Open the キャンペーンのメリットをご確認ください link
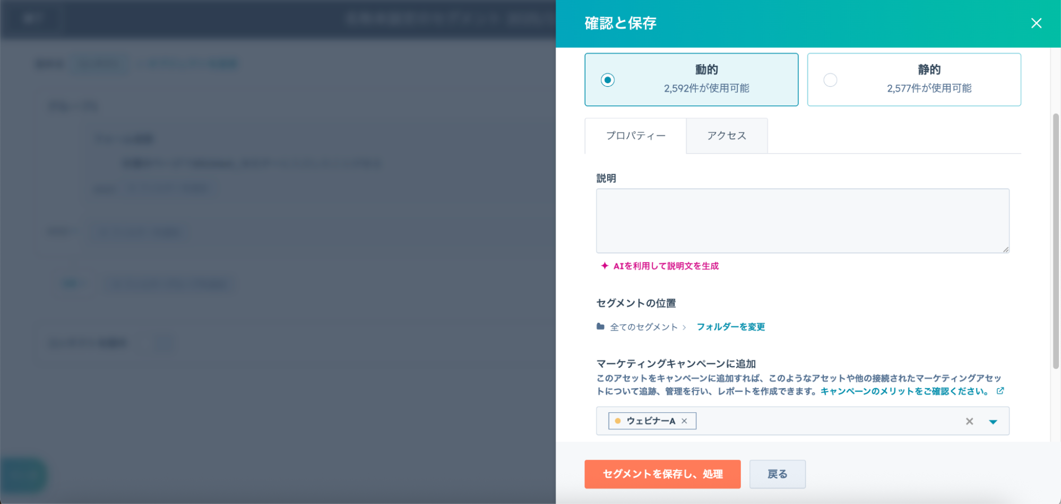Image resolution: width=1061 pixels, height=504 pixels. tap(904, 392)
